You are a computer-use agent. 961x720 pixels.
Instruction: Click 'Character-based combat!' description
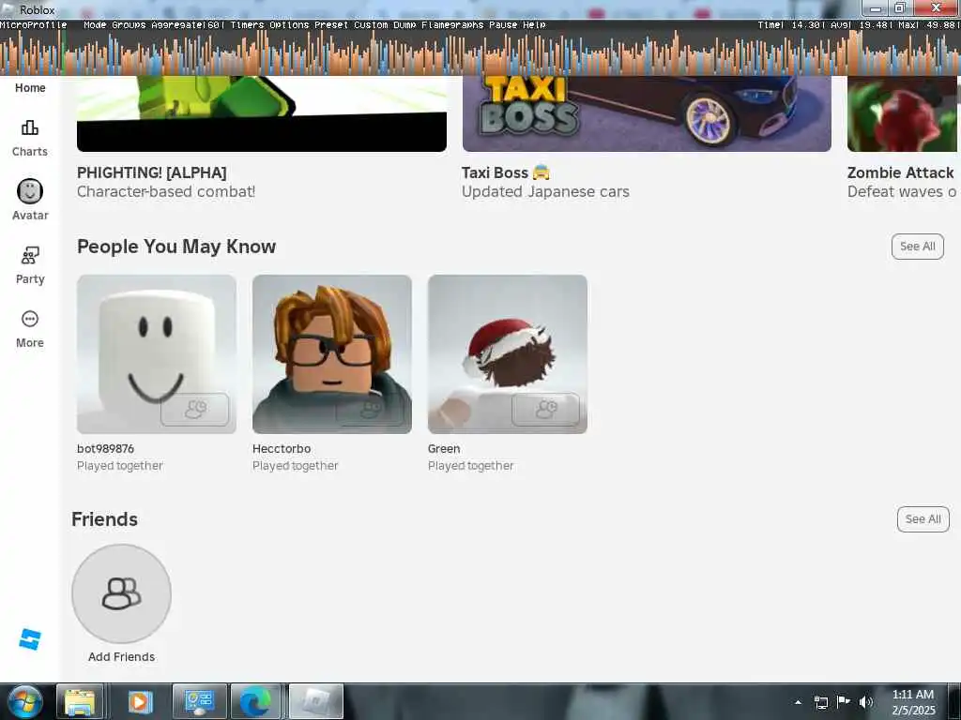(x=166, y=191)
